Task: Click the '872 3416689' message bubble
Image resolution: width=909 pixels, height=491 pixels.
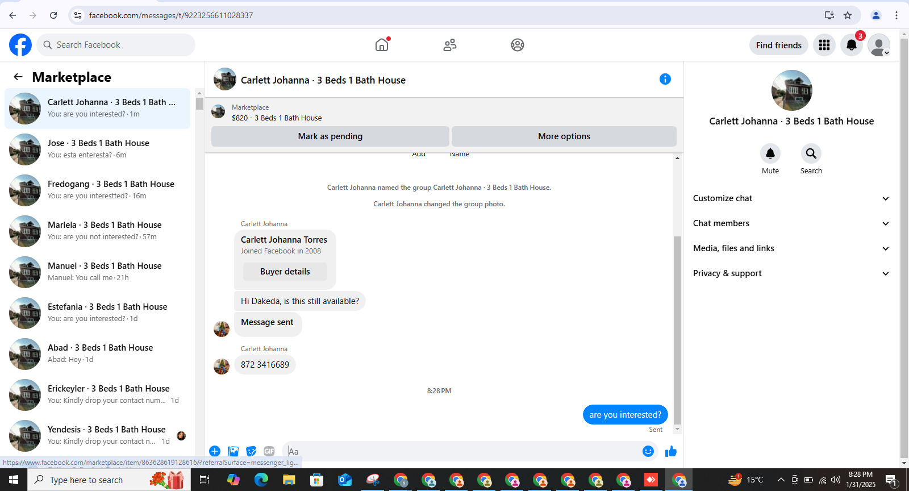Action: (265, 365)
